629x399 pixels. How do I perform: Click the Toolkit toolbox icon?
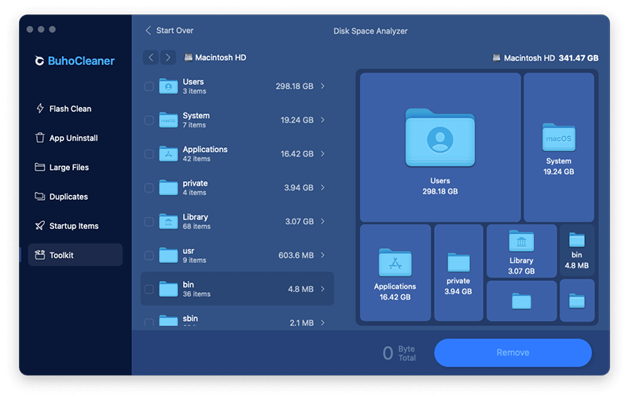(40, 255)
